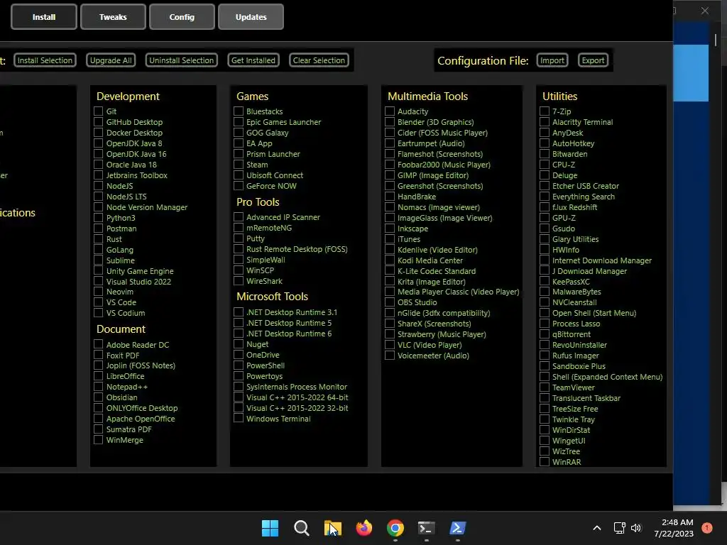Import a configuration file
Viewport: 727px width, 545px height.
pos(552,60)
